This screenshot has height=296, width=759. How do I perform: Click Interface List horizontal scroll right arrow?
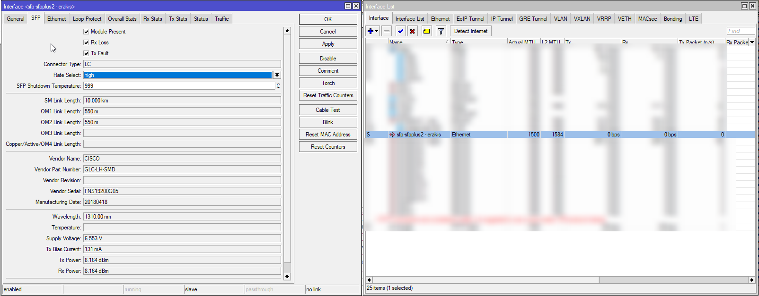pyautogui.click(x=752, y=280)
